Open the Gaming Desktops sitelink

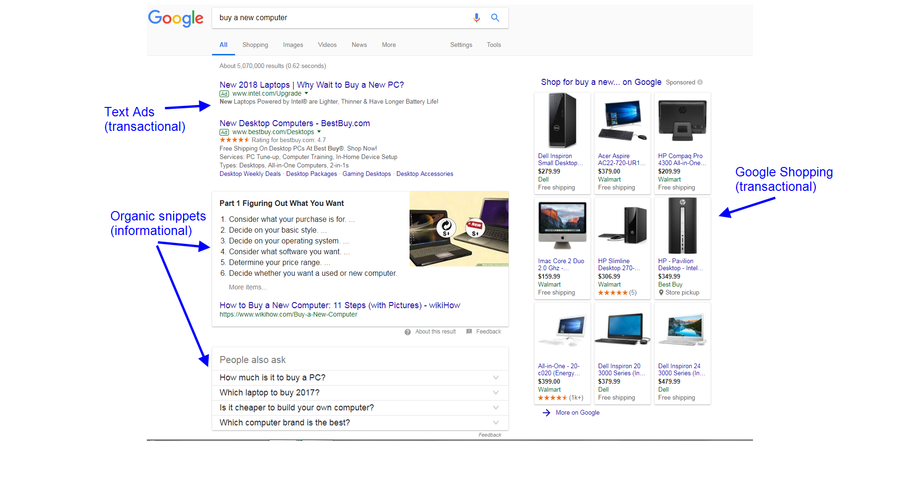[366, 174]
